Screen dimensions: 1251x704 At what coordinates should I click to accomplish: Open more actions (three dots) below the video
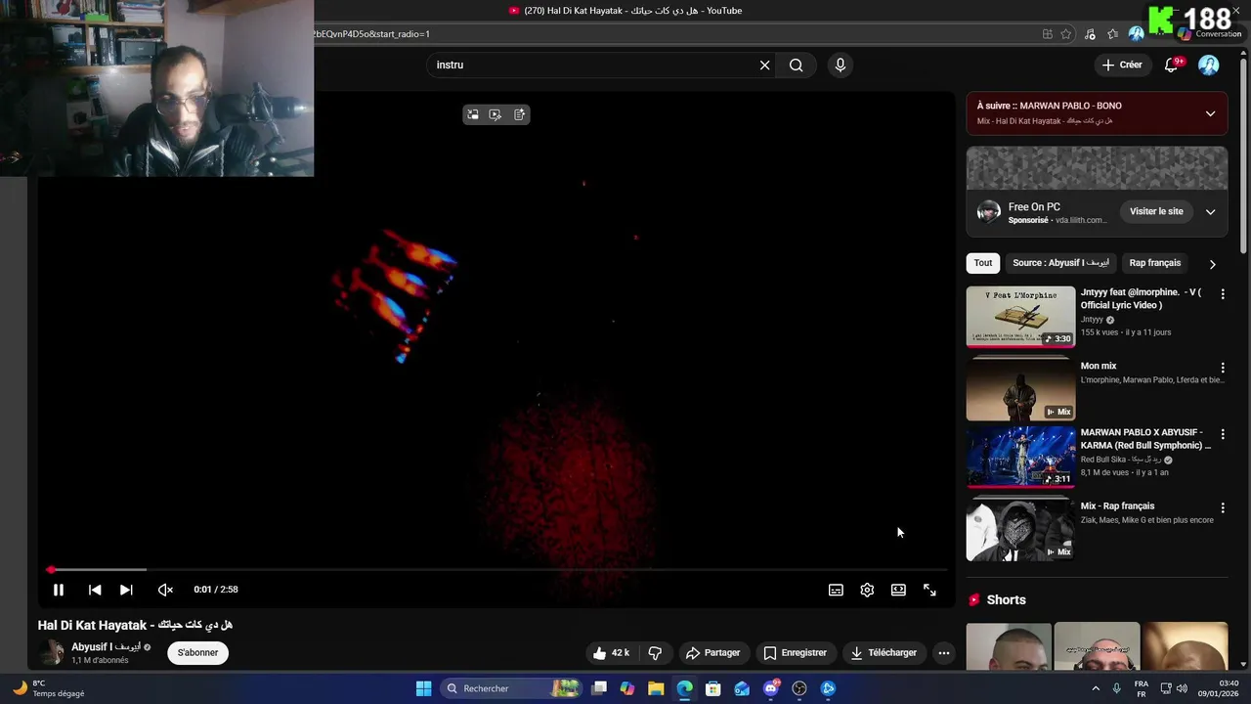pyautogui.click(x=943, y=652)
